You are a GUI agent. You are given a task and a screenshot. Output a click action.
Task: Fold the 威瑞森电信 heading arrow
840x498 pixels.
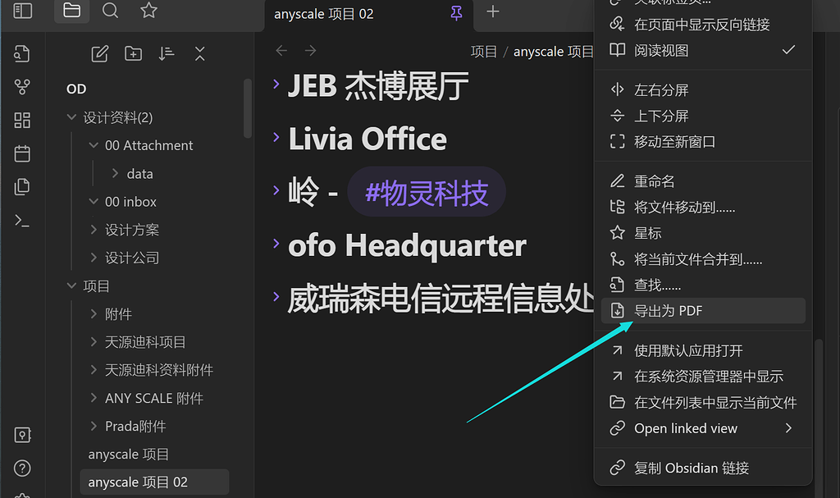point(276,296)
